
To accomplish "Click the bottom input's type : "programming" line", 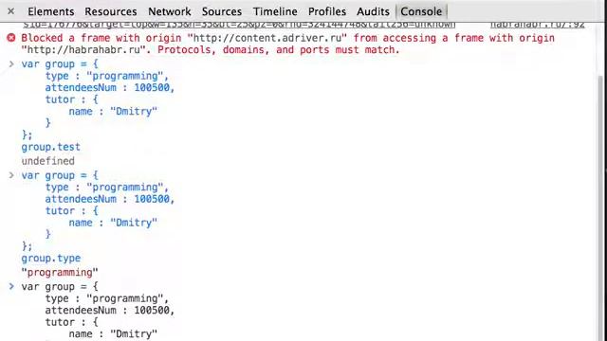I will (x=107, y=298).
